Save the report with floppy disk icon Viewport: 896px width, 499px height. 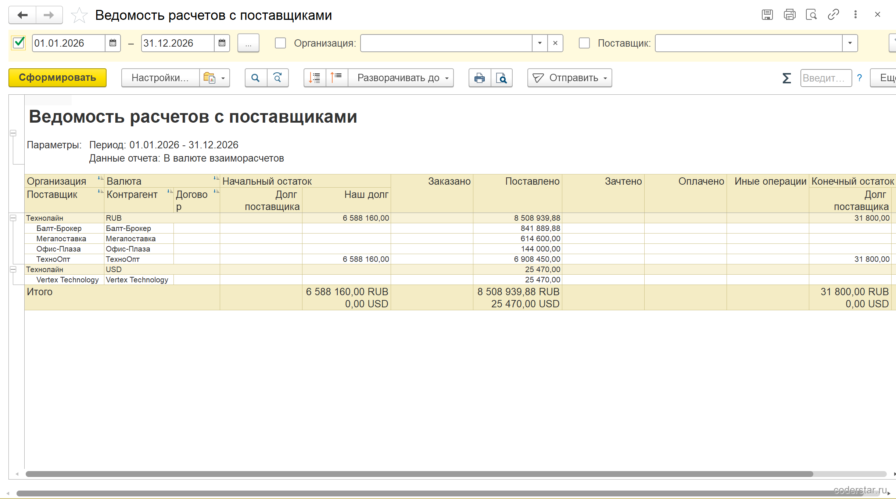pos(767,15)
